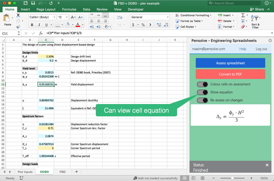Toggle the Show equation switch
The image size is (274, 181).
pos(202,92)
